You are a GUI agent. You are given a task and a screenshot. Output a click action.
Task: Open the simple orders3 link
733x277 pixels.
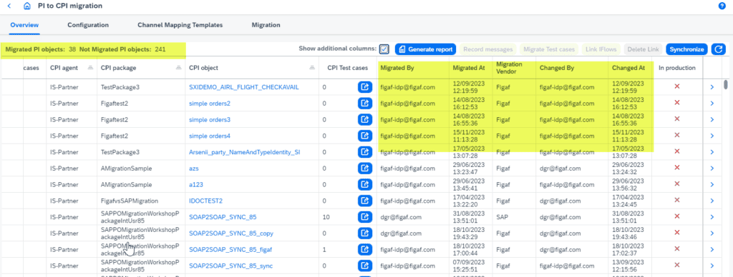210,120
